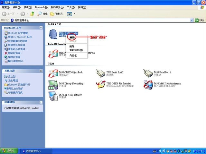The image size is (206, 154).
Task: Click the Go (移至) button
Action: click(x=200, y=20)
